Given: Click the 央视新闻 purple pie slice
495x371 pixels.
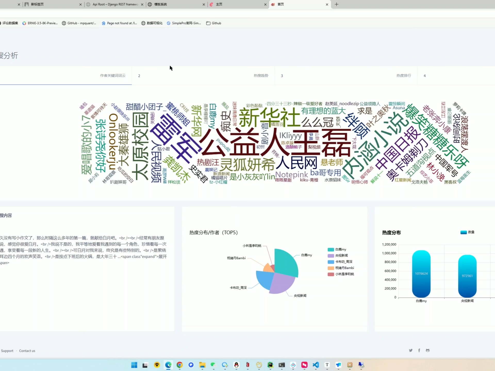Looking at the screenshot, I should (x=282, y=283).
